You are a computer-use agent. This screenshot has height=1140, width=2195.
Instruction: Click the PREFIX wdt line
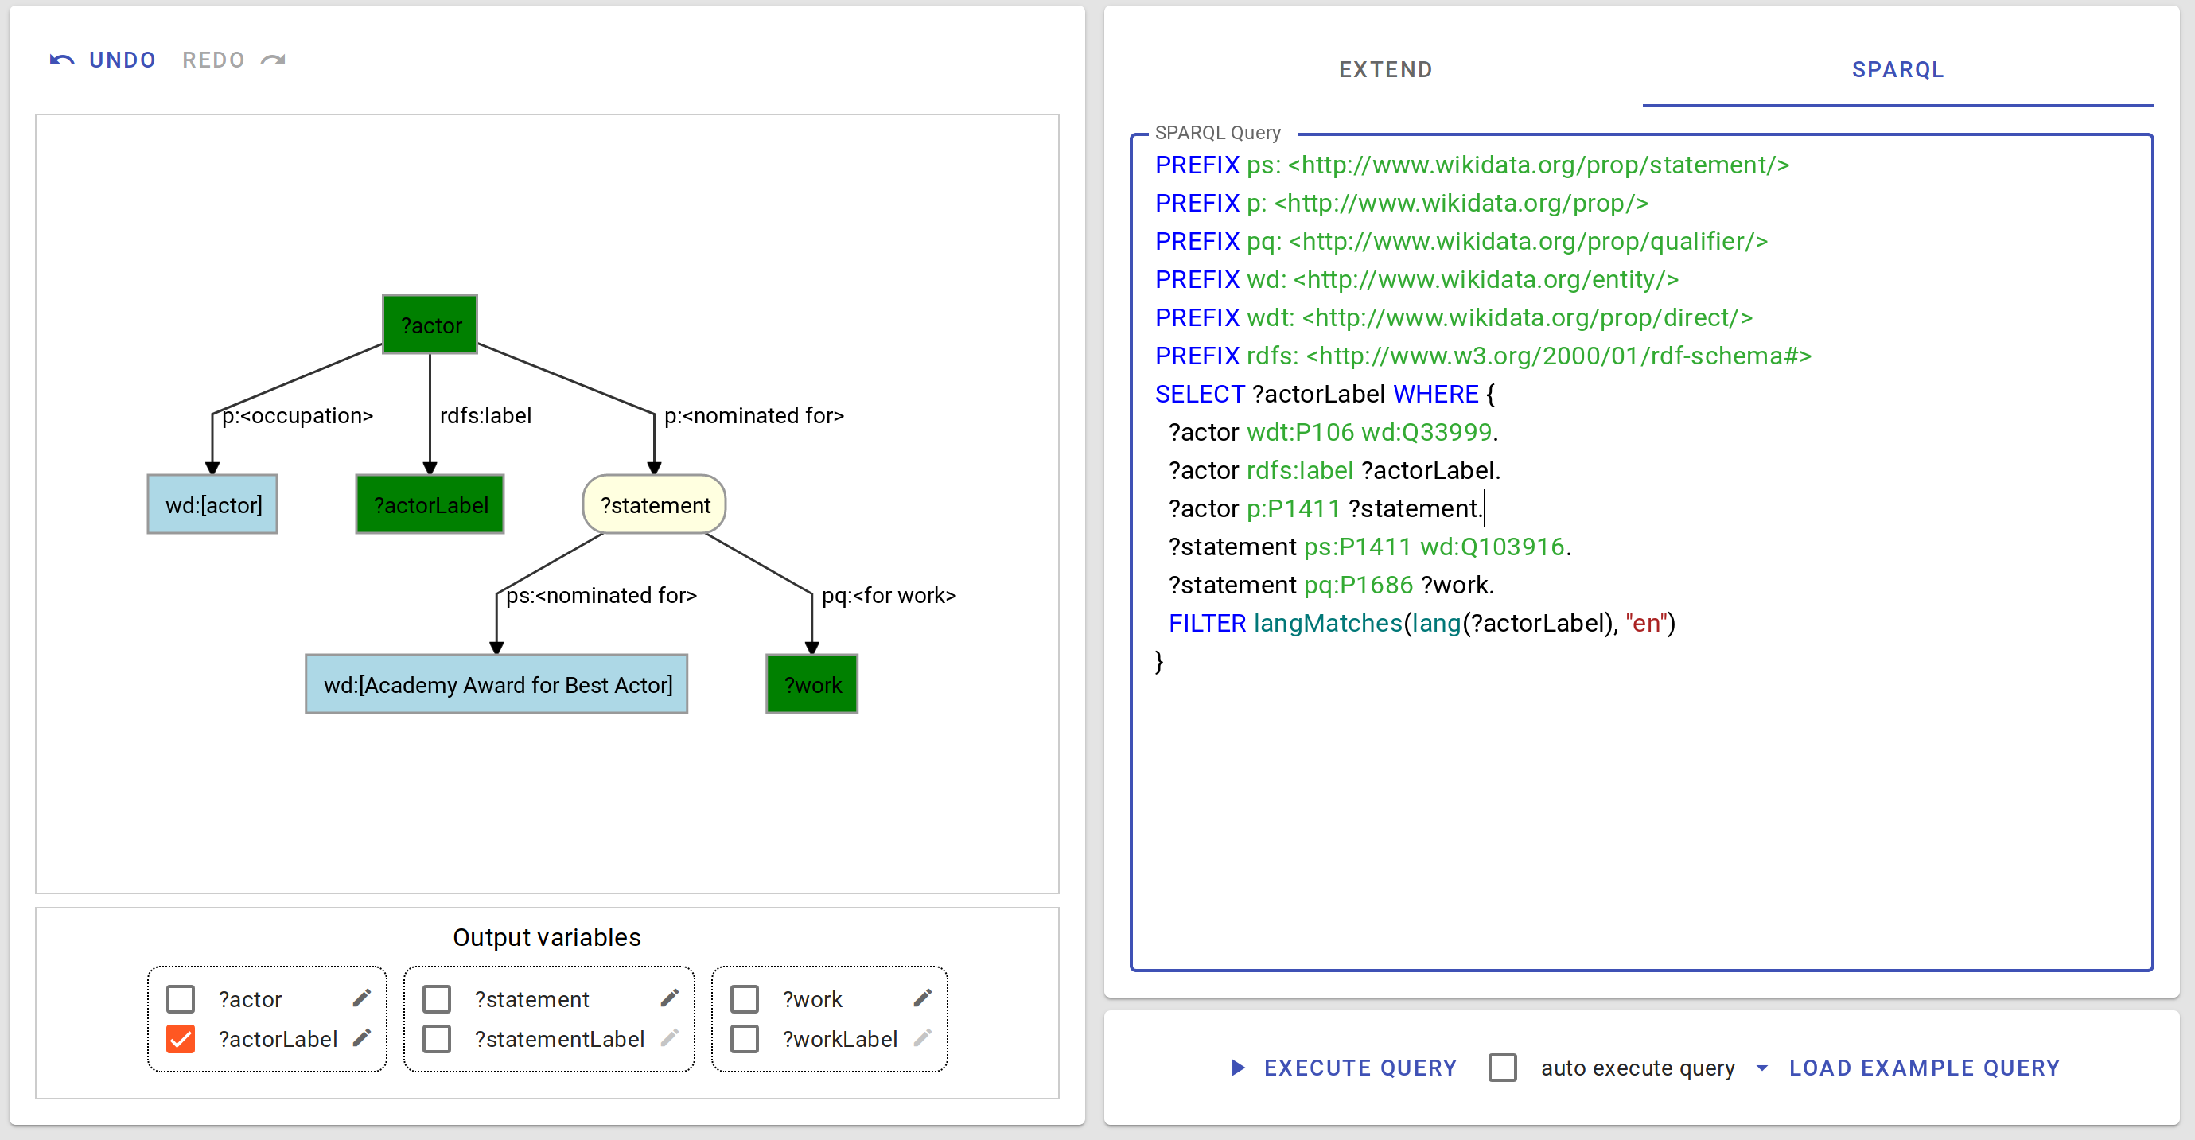pos(1454,317)
